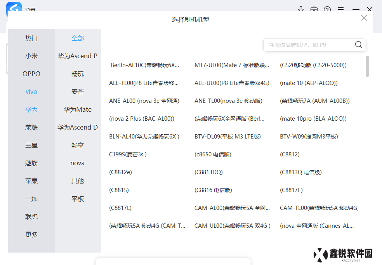Close the model selection dialog
This screenshot has width=382, height=265.
tap(364, 18)
